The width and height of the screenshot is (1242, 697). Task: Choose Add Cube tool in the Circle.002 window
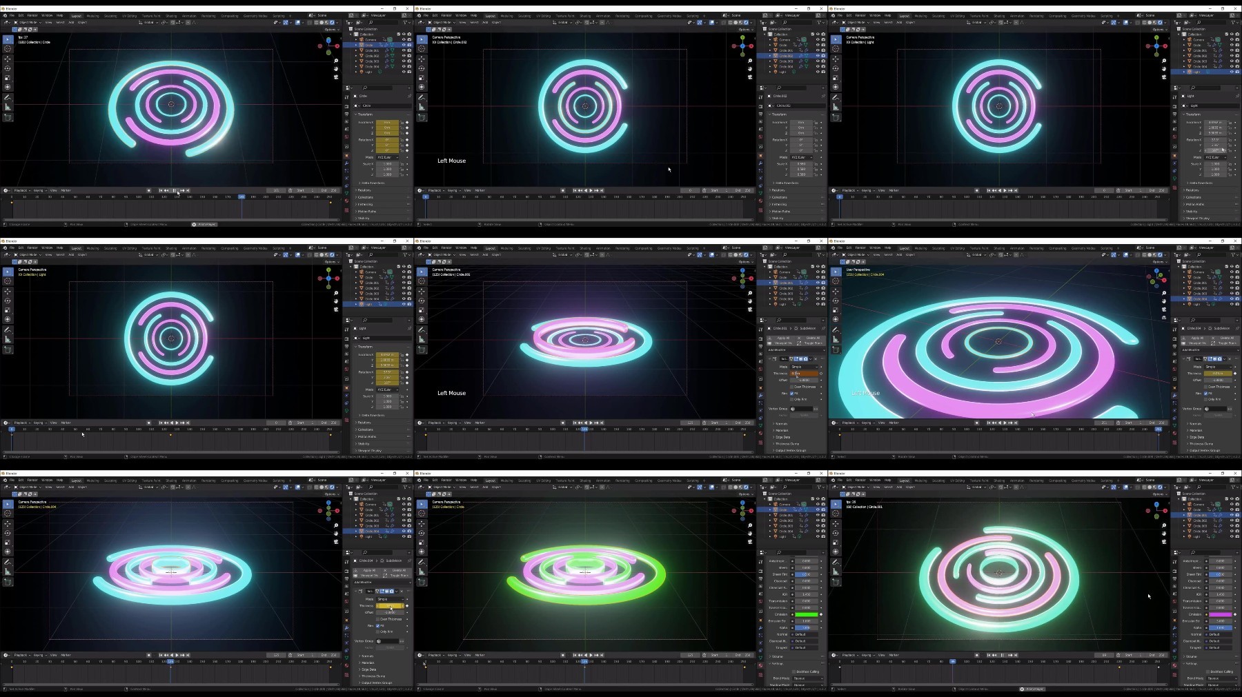[422, 118]
